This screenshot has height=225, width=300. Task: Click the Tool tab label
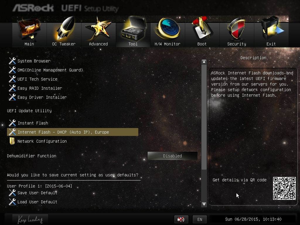[x=133, y=44]
